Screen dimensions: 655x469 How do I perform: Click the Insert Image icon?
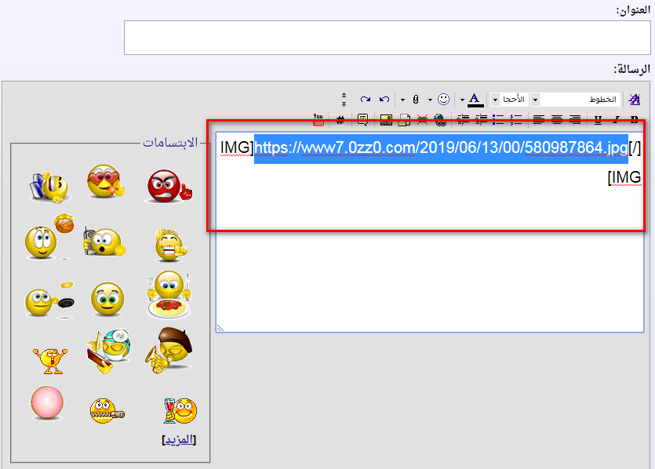(x=386, y=120)
